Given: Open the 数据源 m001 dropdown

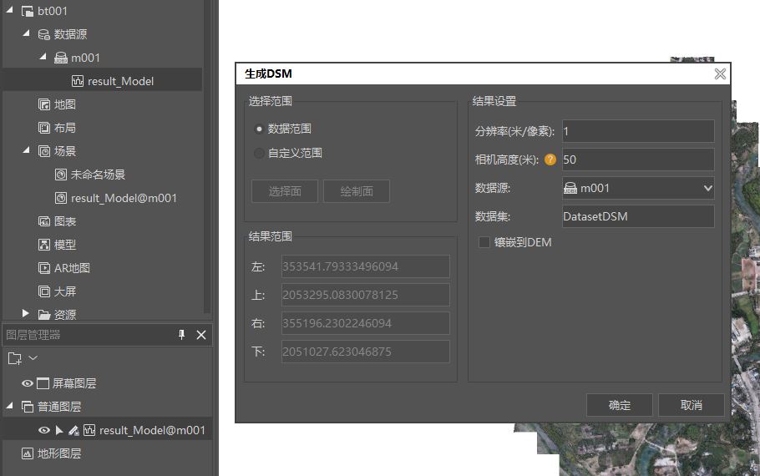Looking at the screenshot, I should tap(707, 188).
